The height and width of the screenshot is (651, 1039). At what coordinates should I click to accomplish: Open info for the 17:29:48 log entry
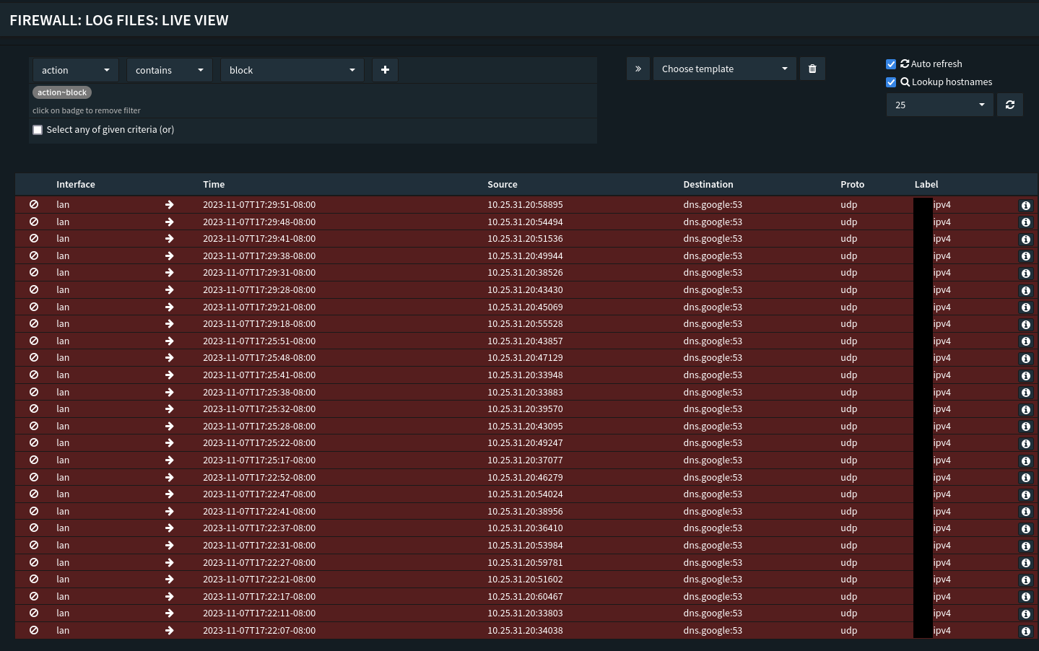point(1025,222)
